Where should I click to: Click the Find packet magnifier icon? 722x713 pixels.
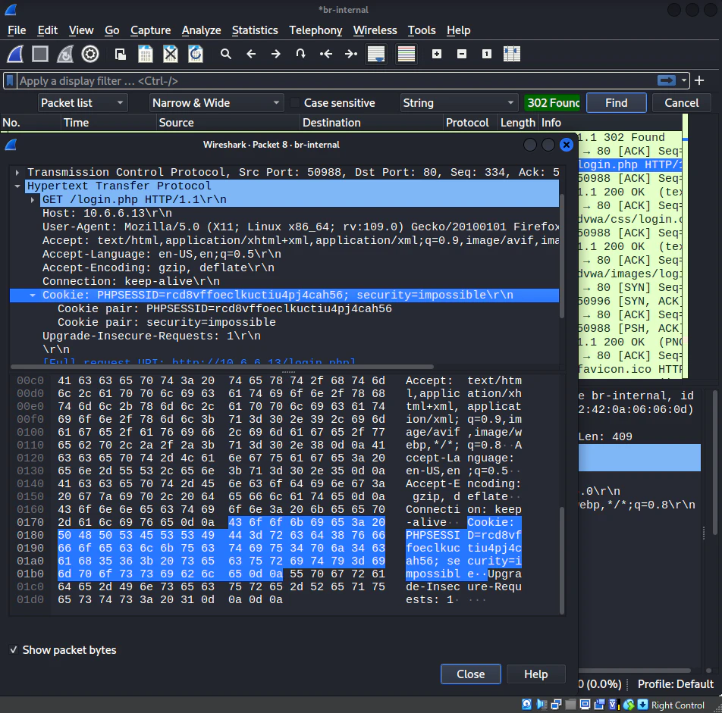click(226, 55)
